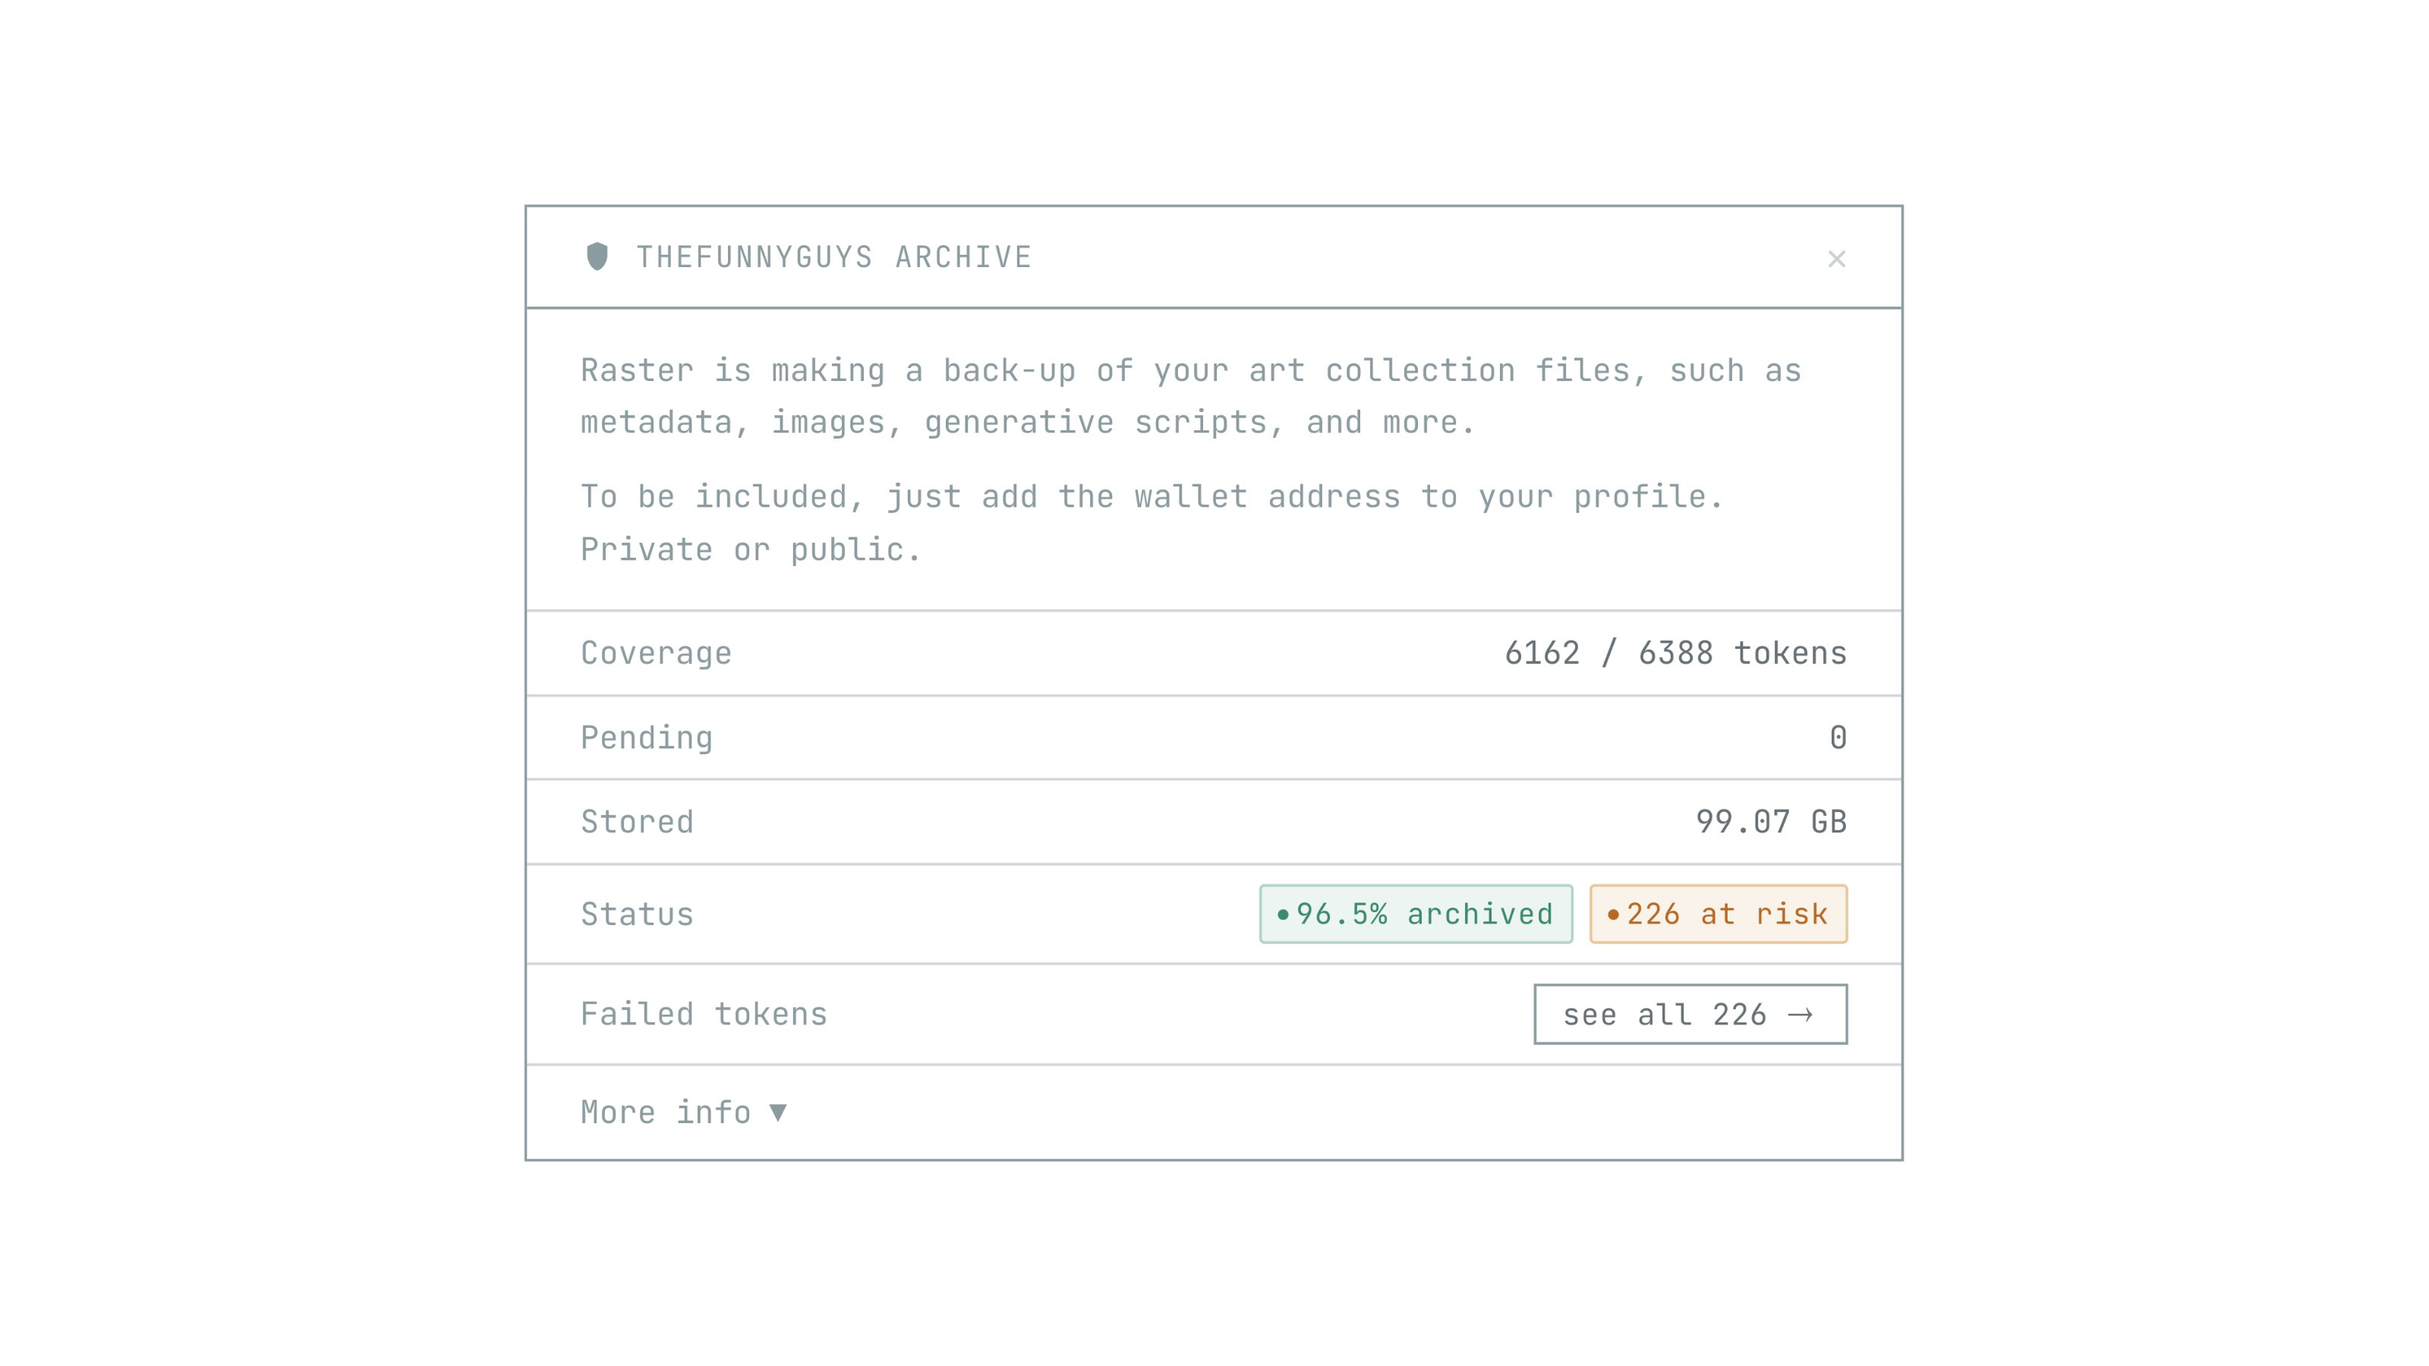Click the THEFUNNYGUYS ARCHIVE title text
The image size is (2429, 1366).
pyautogui.click(x=833, y=257)
